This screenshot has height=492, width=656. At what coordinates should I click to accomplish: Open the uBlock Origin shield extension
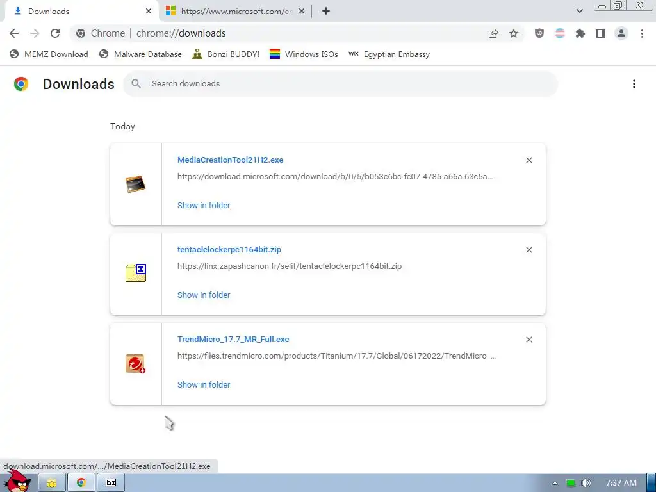coord(539,33)
